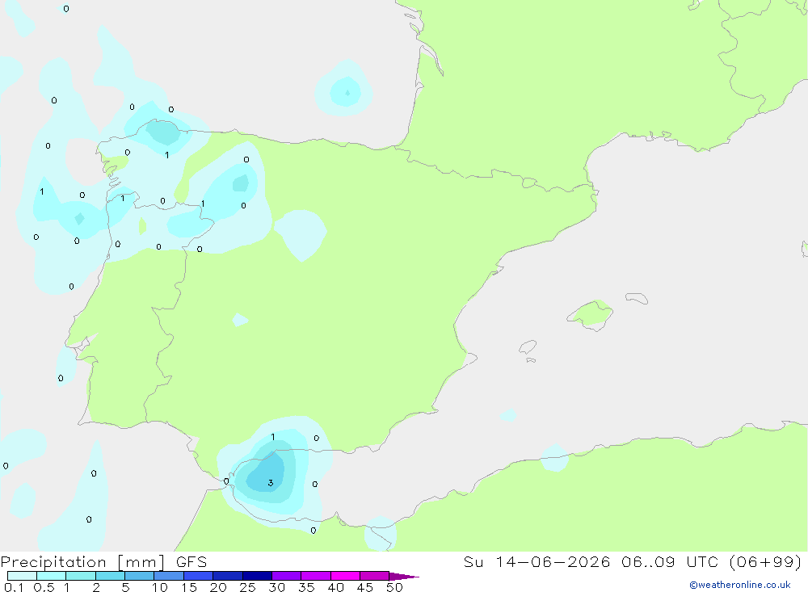Click the 'Su 14-06-2026' date text
The image size is (808, 592).
point(537,562)
